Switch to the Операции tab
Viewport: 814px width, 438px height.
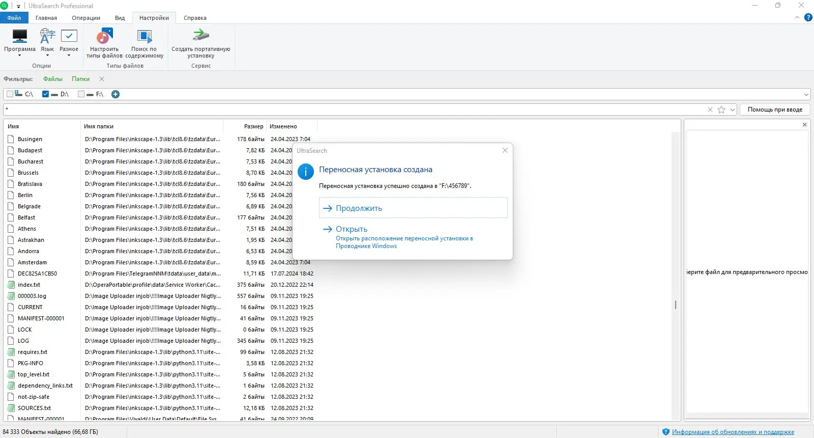[86, 18]
